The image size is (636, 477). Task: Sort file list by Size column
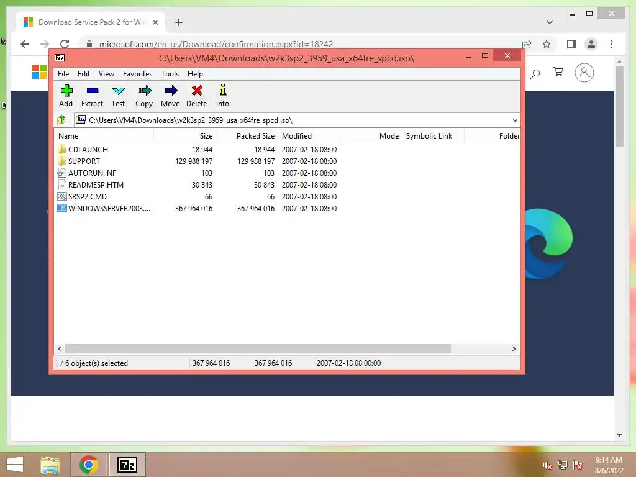[x=184, y=136]
